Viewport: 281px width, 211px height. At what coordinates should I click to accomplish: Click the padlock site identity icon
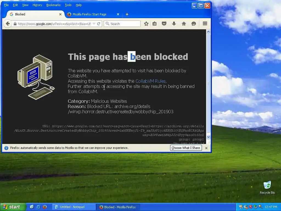point(15,24)
